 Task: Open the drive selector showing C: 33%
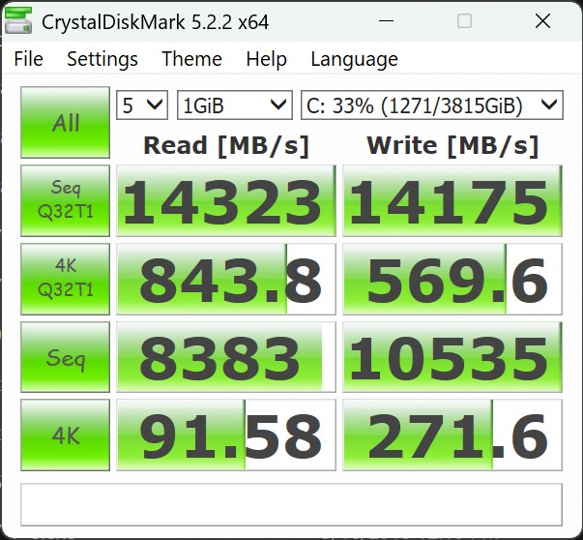[431, 105]
